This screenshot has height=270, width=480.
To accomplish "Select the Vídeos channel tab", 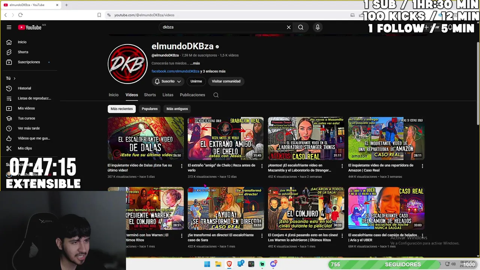I will coord(132,95).
